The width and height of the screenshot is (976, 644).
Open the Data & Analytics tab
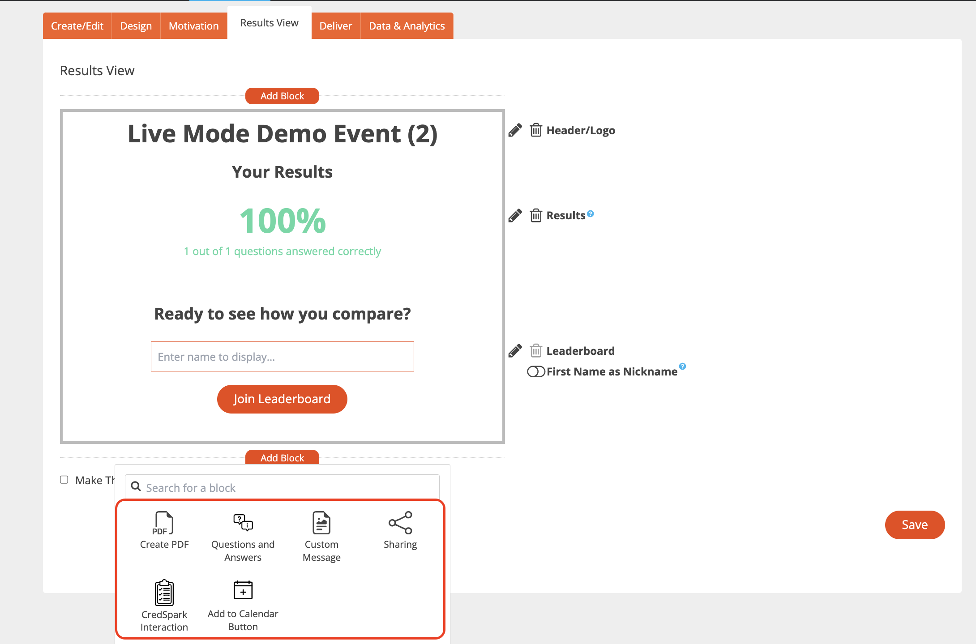point(407,26)
